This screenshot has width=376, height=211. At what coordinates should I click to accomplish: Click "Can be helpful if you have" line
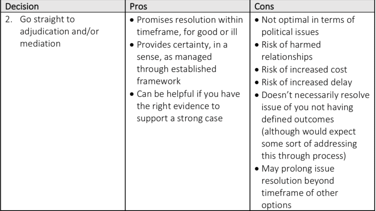tap(188, 94)
